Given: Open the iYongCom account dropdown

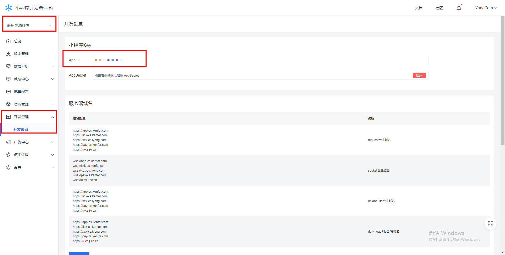Looking at the screenshot, I should click(485, 8).
